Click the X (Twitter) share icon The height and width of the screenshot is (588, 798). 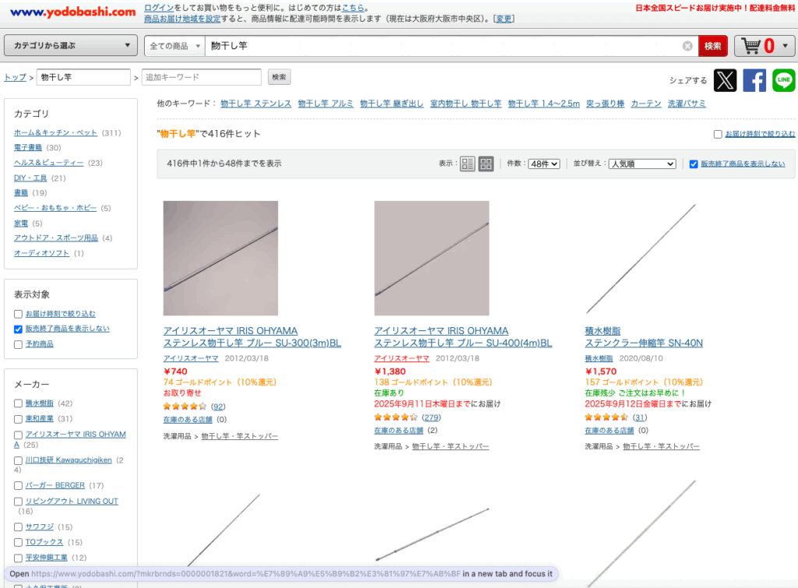click(725, 80)
